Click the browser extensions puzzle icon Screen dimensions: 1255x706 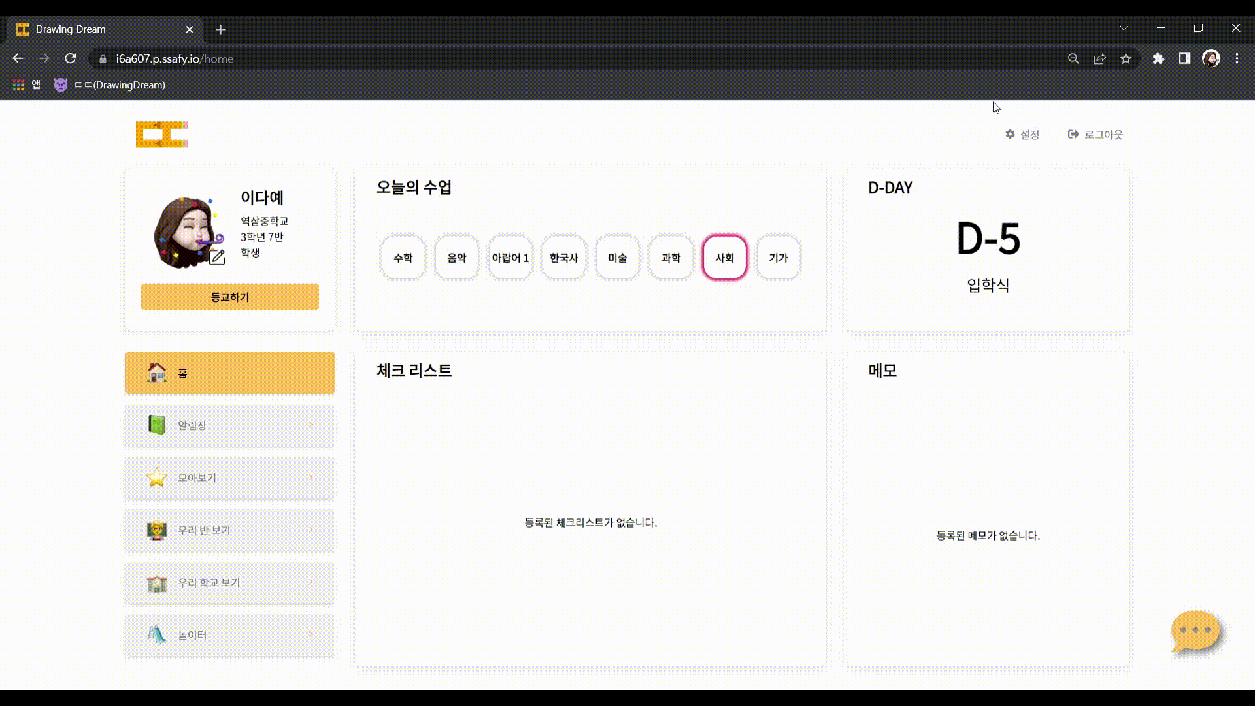click(x=1158, y=59)
